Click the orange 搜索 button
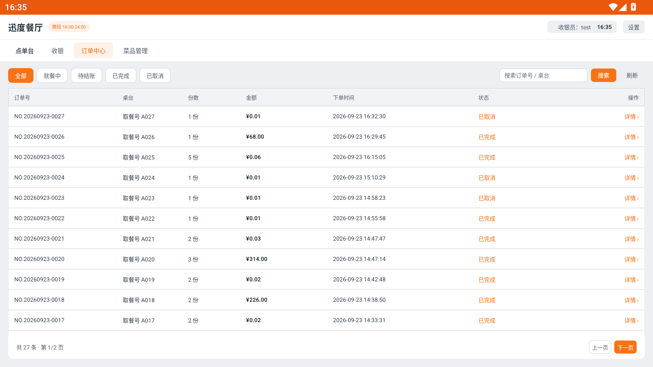Viewport: 653px width, 367px height. click(x=604, y=75)
